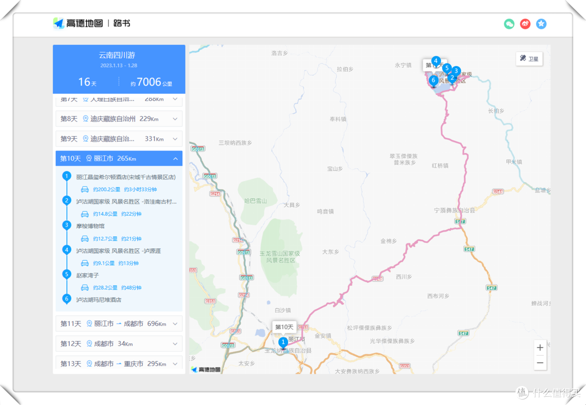Click the Amap (高德地图) logo
Screen dimensions: 586x405
78,23
